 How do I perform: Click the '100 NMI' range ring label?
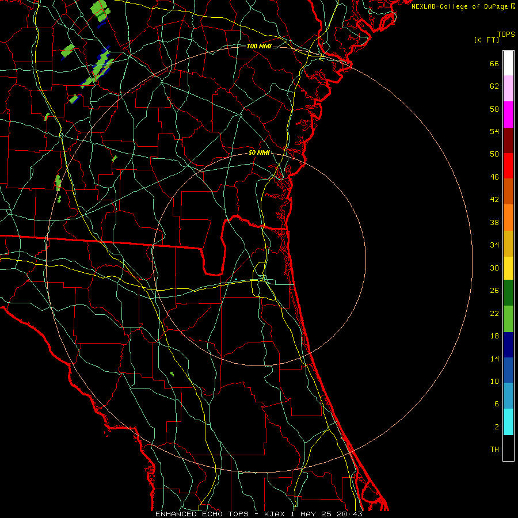259,46
